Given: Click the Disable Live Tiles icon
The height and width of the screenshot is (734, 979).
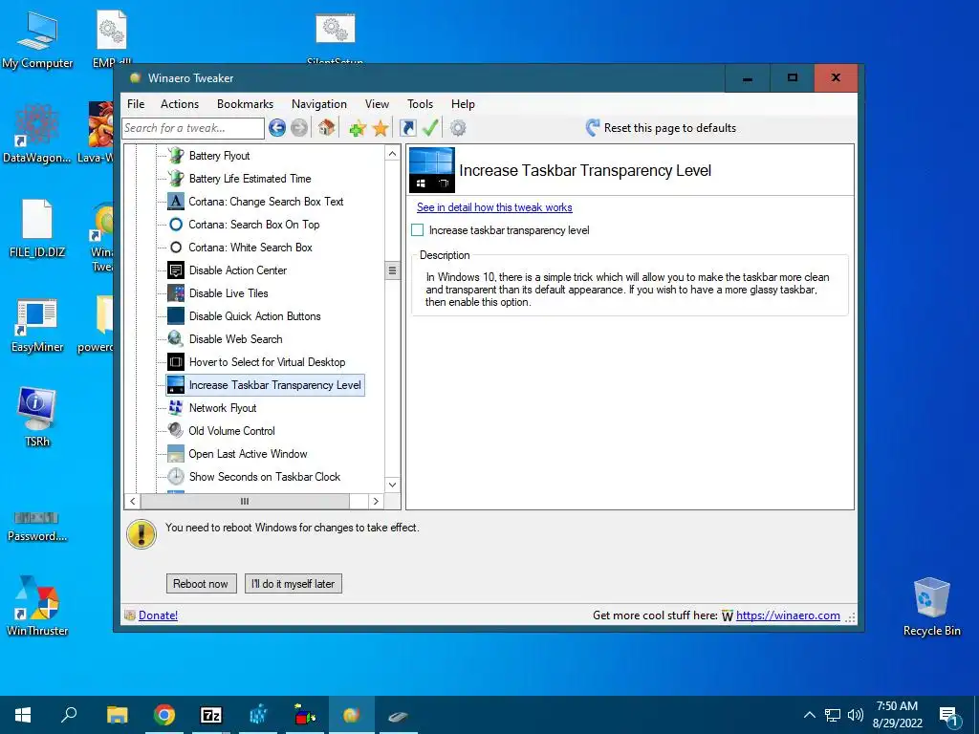Looking at the screenshot, I should 176,293.
